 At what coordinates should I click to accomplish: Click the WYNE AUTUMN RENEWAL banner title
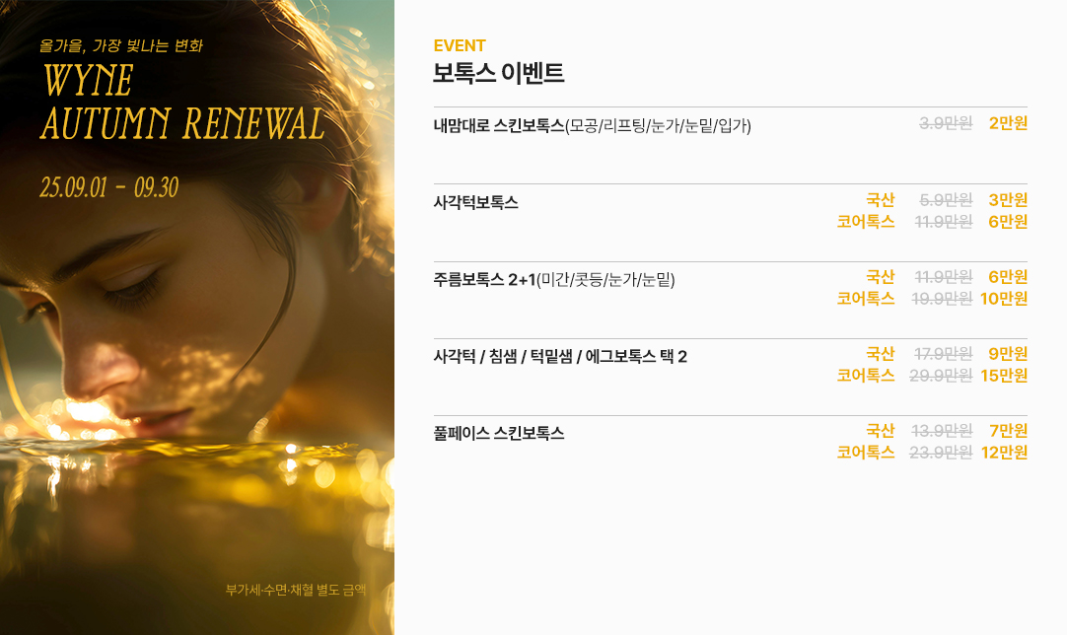pos(182,103)
